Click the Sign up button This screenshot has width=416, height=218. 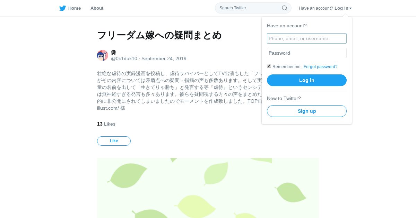coord(307,111)
